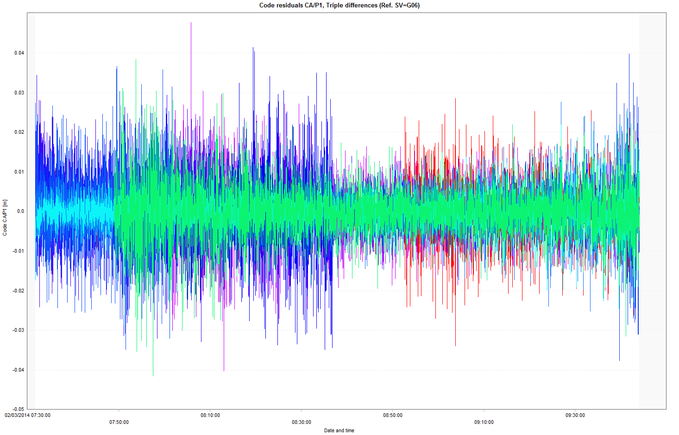Screen dimensions: 679x435
Task: Click the x-axis label 'Date and time'
Action: pos(339,430)
